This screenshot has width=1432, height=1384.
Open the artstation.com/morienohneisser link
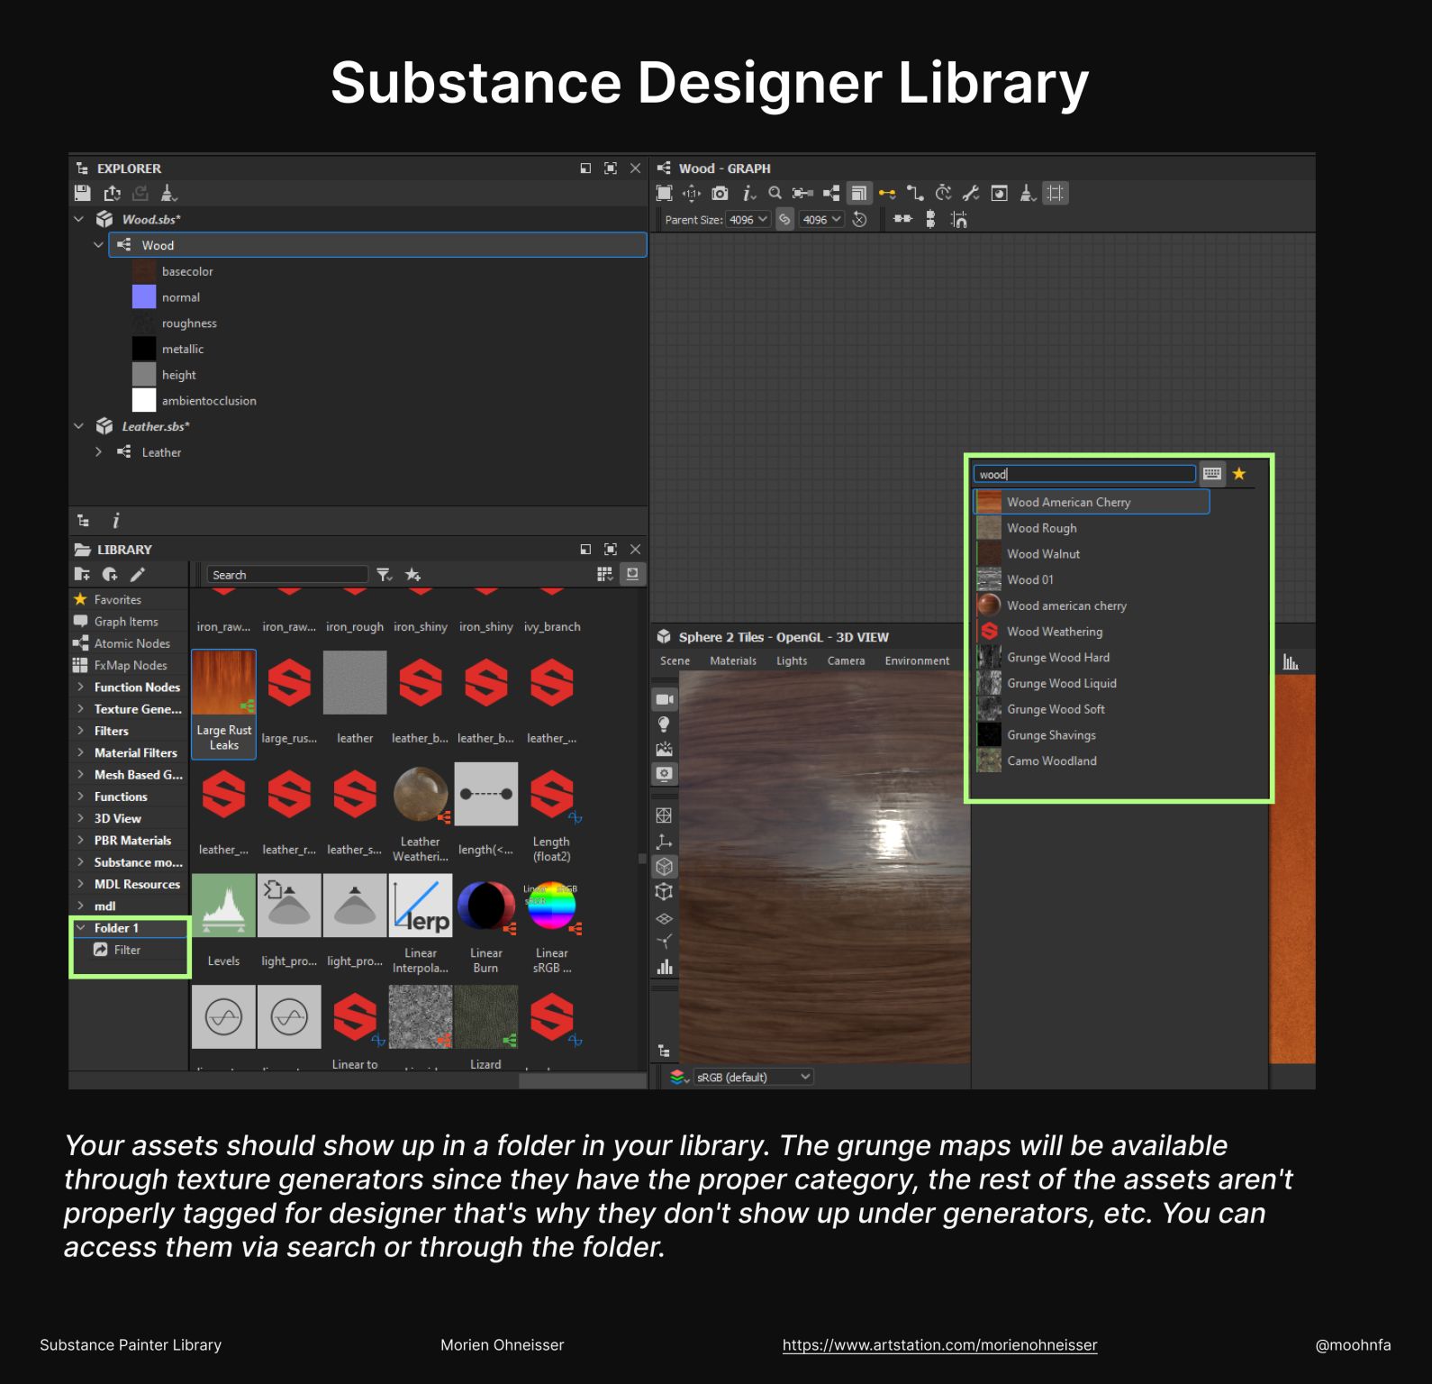[x=939, y=1345]
